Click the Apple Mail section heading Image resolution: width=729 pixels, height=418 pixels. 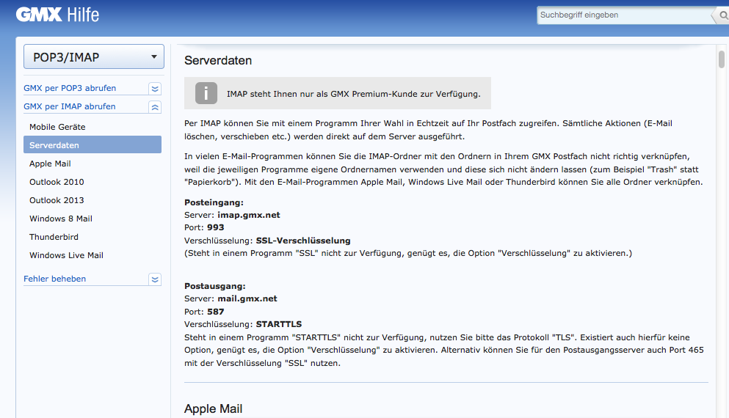click(x=214, y=408)
